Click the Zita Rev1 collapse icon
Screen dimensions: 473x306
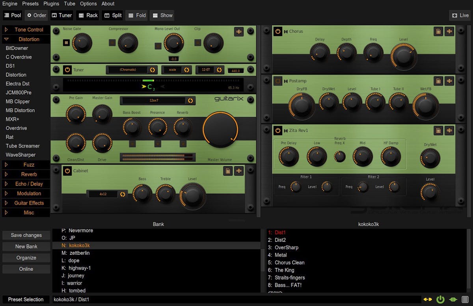click(x=449, y=130)
